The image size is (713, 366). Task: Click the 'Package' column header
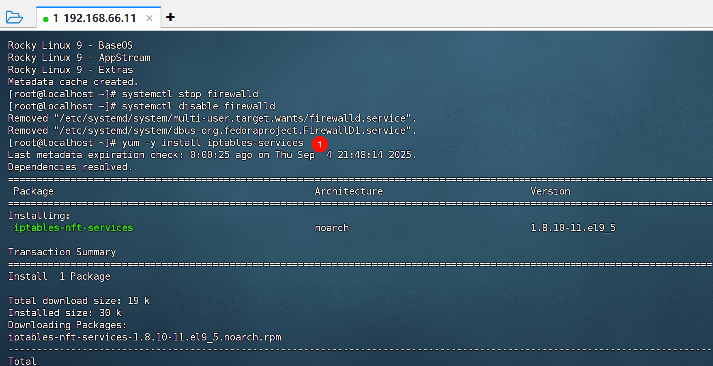click(34, 191)
